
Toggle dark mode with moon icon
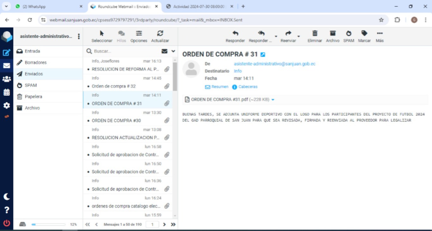click(x=7, y=197)
